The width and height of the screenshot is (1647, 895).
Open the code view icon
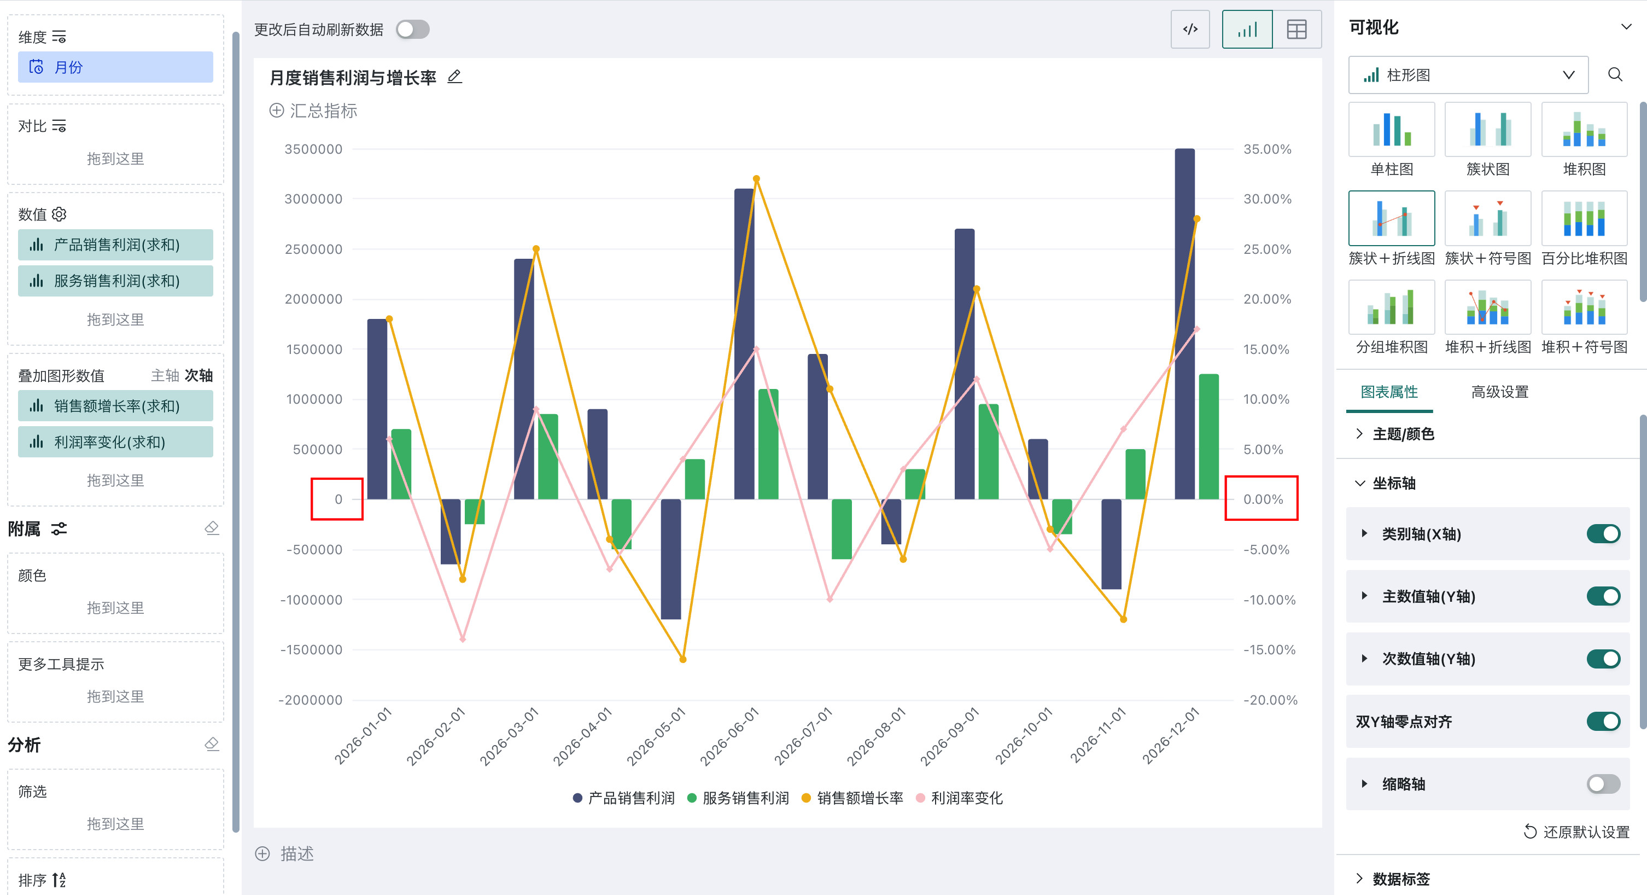[1190, 30]
